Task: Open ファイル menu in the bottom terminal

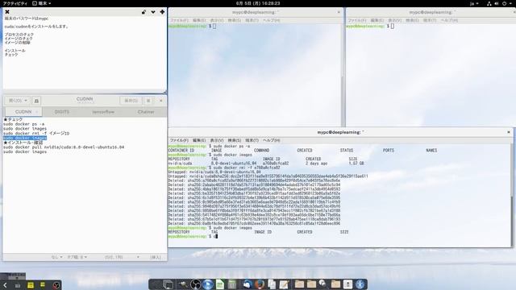Action: tap(179, 140)
